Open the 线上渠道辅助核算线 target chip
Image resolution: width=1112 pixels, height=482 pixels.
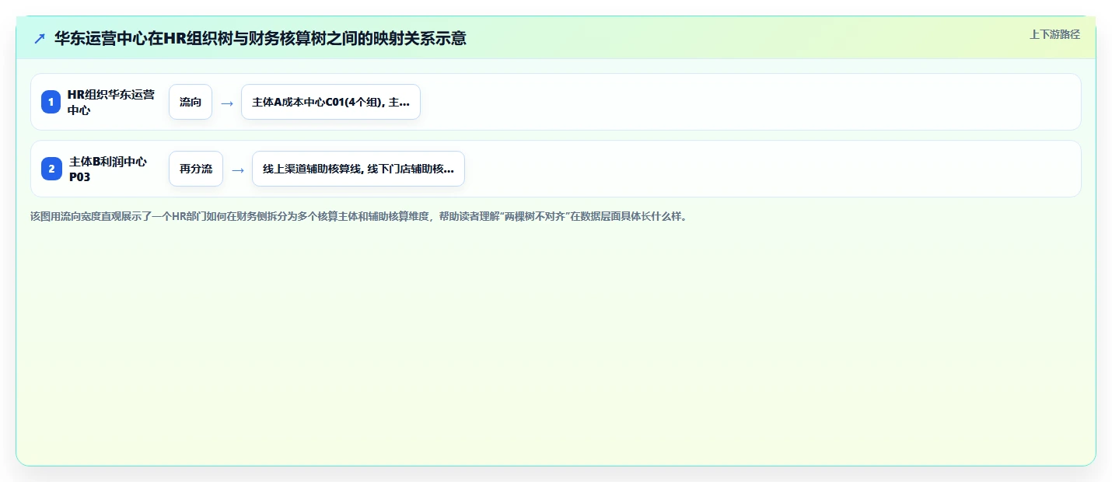point(358,169)
